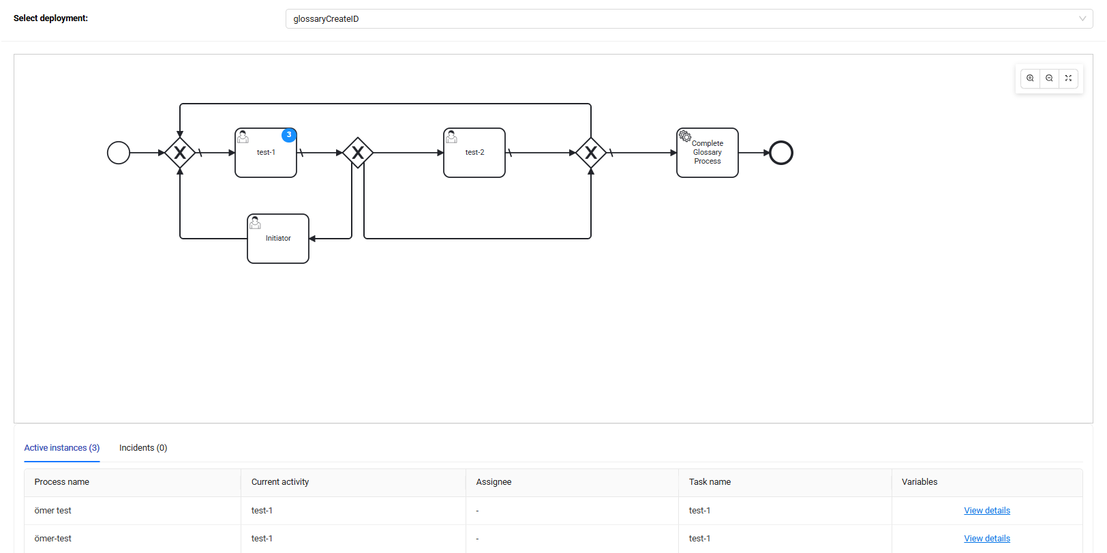The height and width of the screenshot is (553, 1107).
Task: Click the zoom in diagram icon
Action: coord(1030,78)
